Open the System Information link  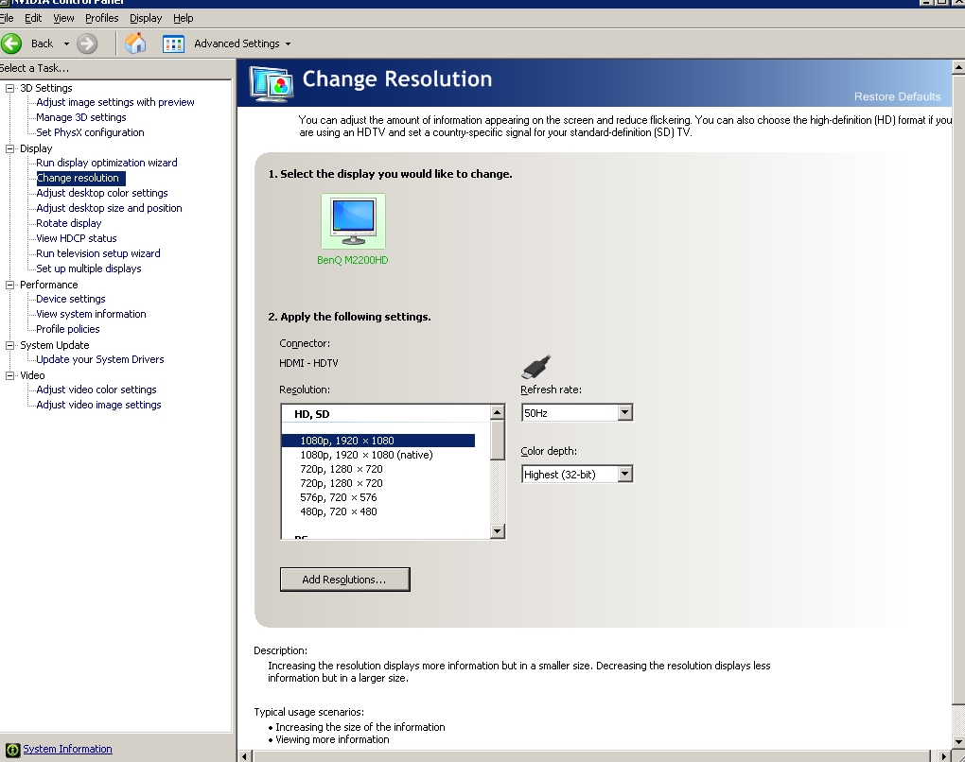[x=68, y=749]
